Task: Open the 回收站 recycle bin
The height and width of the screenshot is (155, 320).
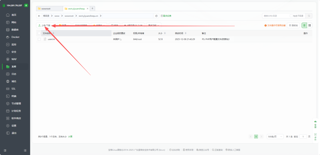Action: [x=294, y=25]
